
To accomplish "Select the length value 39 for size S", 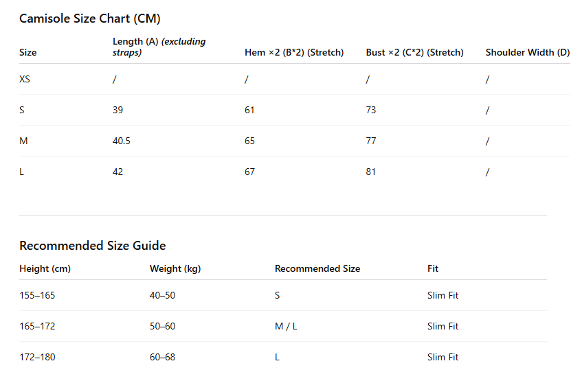I will tap(117, 110).
